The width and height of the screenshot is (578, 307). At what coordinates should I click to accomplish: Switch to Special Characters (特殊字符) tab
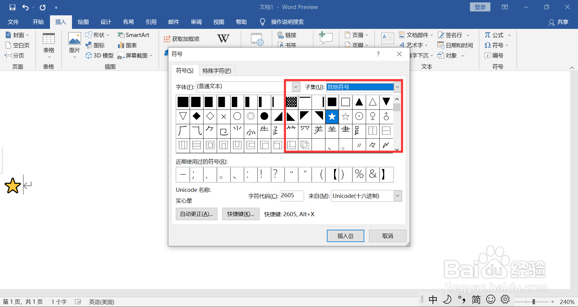(217, 71)
